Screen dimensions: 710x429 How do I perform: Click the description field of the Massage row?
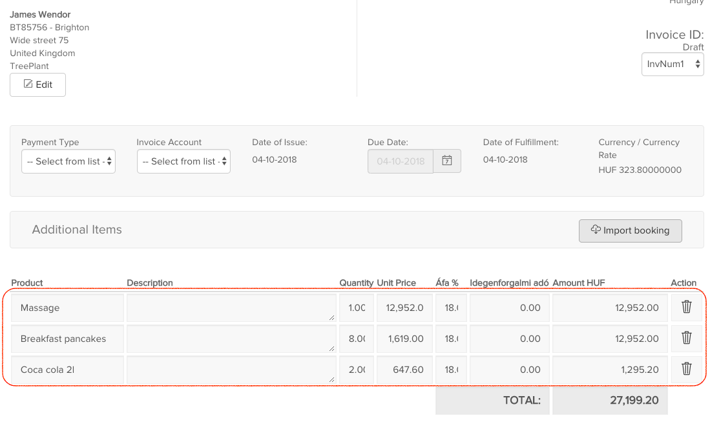(x=231, y=307)
